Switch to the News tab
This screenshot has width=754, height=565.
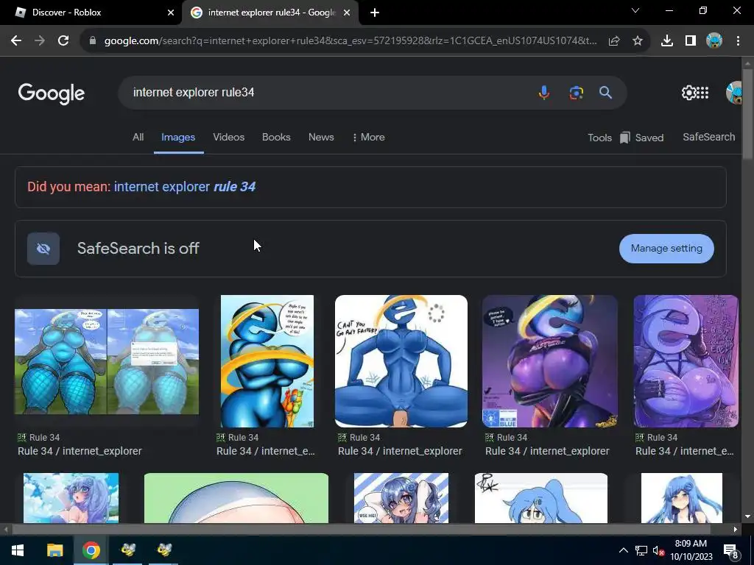[x=321, y=138]
